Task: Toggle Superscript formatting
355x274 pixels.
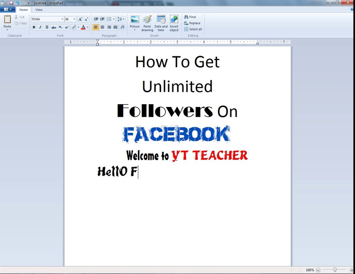Action: point(67,27)
